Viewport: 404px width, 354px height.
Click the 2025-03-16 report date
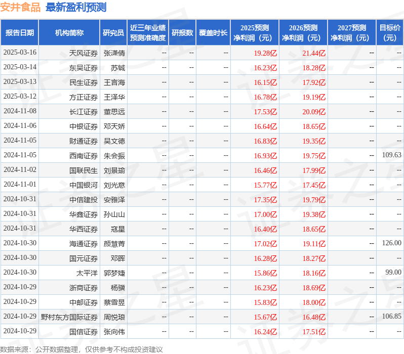tap(20, 52)
